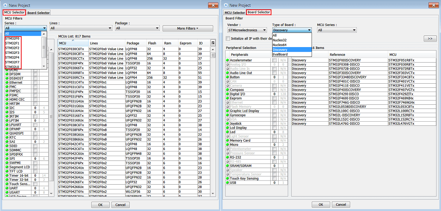Click the green indicator next to Joystick
The height and width of the screenshot is (211, 441).
click(228, 124)
